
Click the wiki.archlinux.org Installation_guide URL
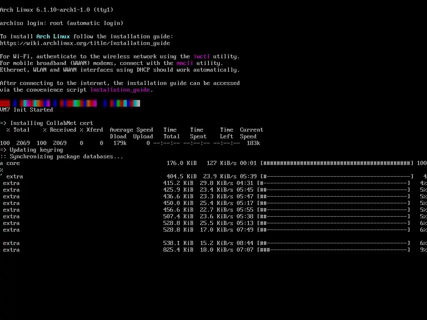coord(85,43)
